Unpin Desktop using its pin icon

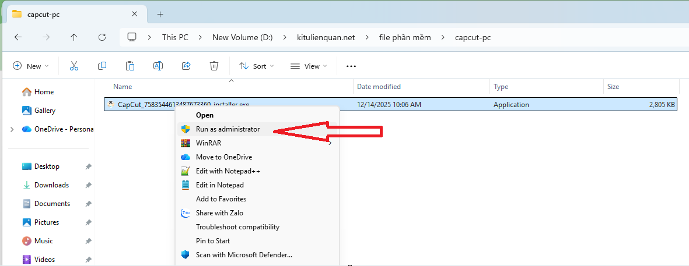click(x=88, y=166)
